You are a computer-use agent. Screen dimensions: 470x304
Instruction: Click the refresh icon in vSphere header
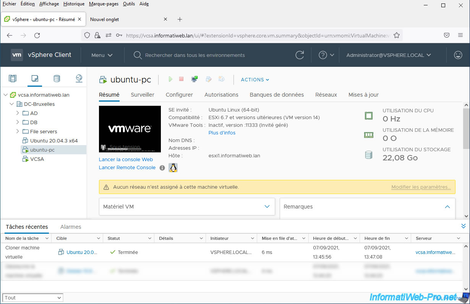[x=300, y=55]
